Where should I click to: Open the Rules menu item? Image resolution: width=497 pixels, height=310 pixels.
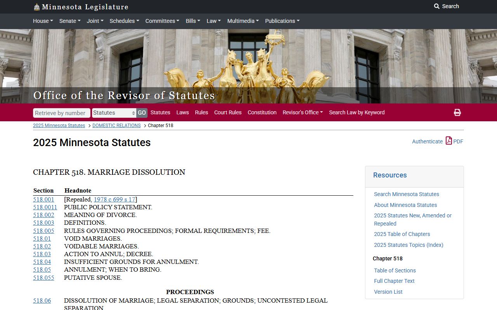202,112
